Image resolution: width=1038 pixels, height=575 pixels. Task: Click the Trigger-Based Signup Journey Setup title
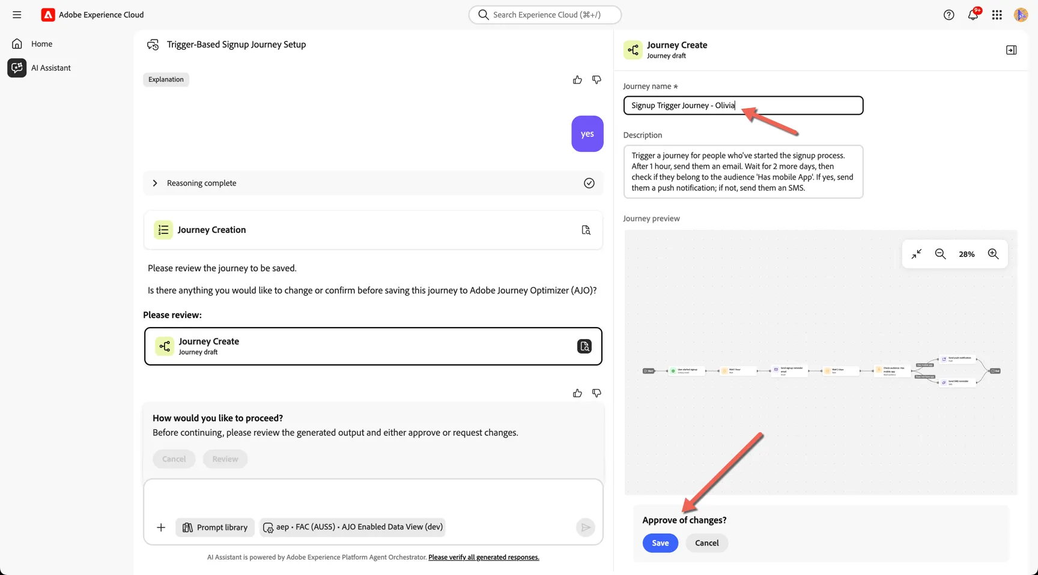tap(236, 44)
